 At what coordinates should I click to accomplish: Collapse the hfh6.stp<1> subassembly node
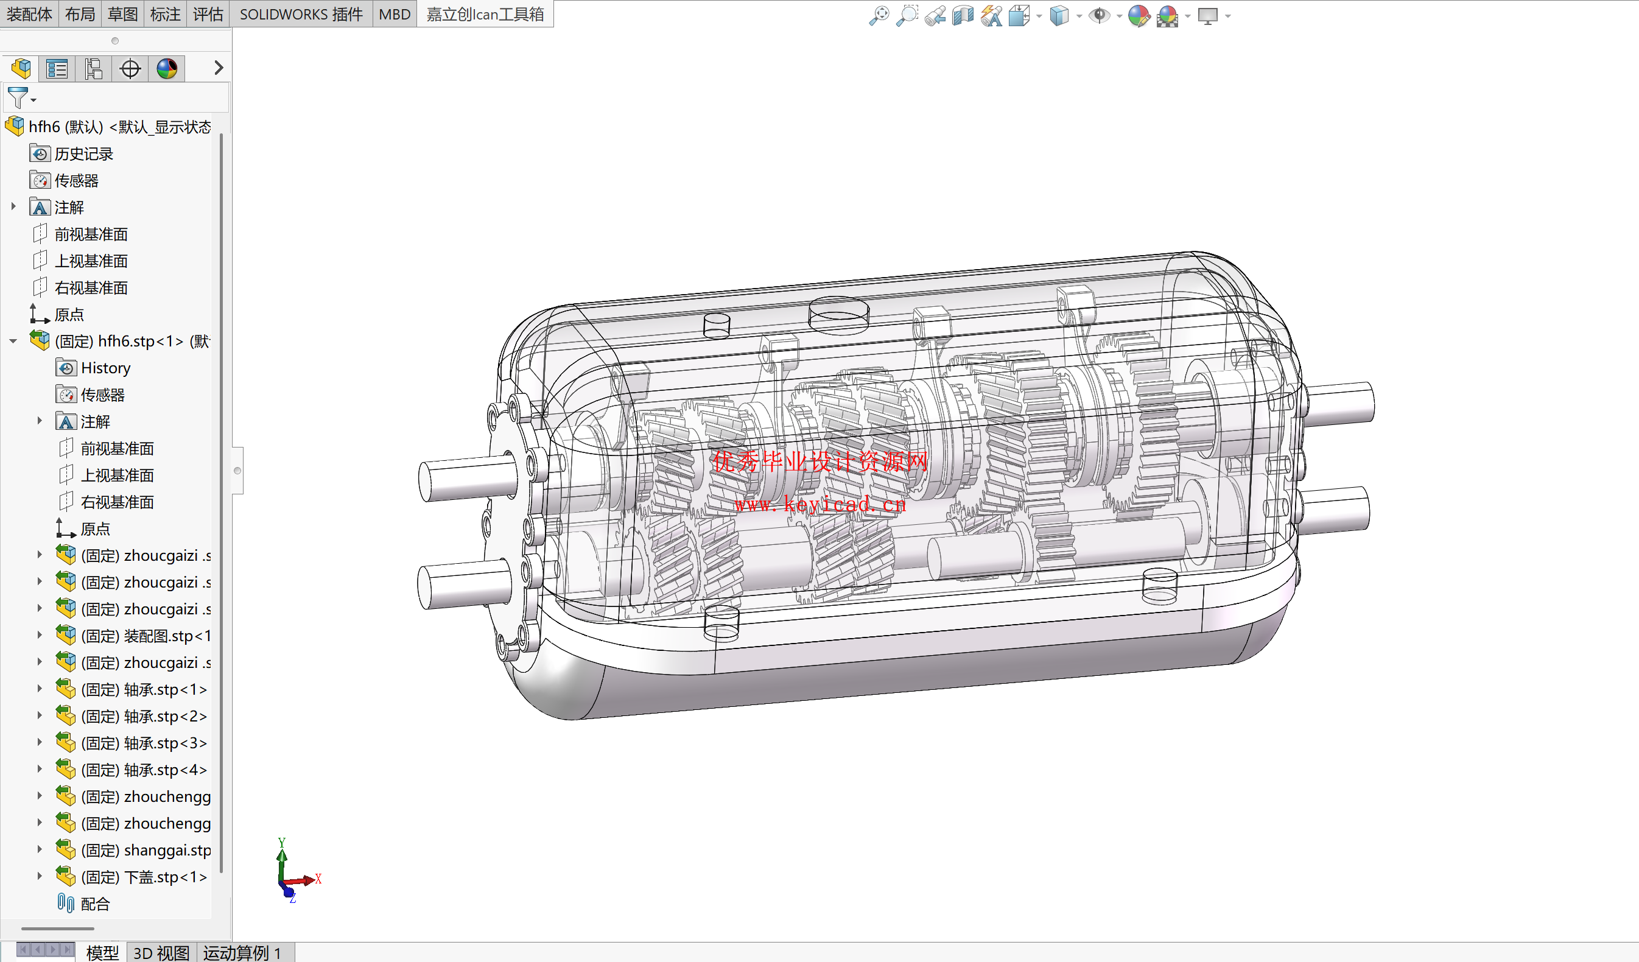pos(13,341)
